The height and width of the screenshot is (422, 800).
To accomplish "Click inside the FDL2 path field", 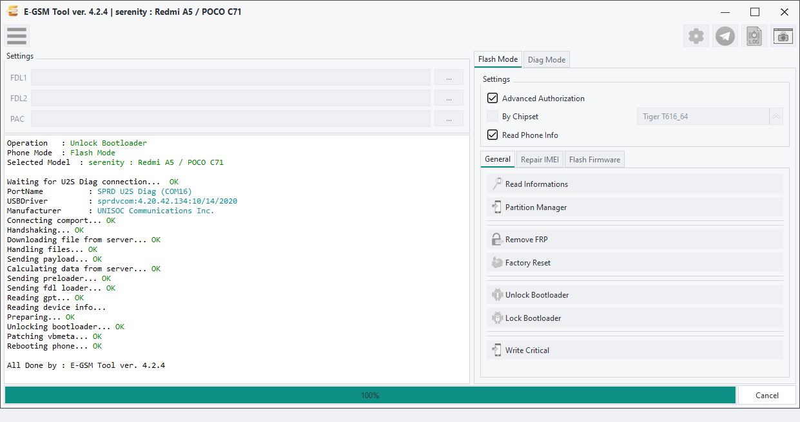I will pyautogui.click(x=231, y=98).
